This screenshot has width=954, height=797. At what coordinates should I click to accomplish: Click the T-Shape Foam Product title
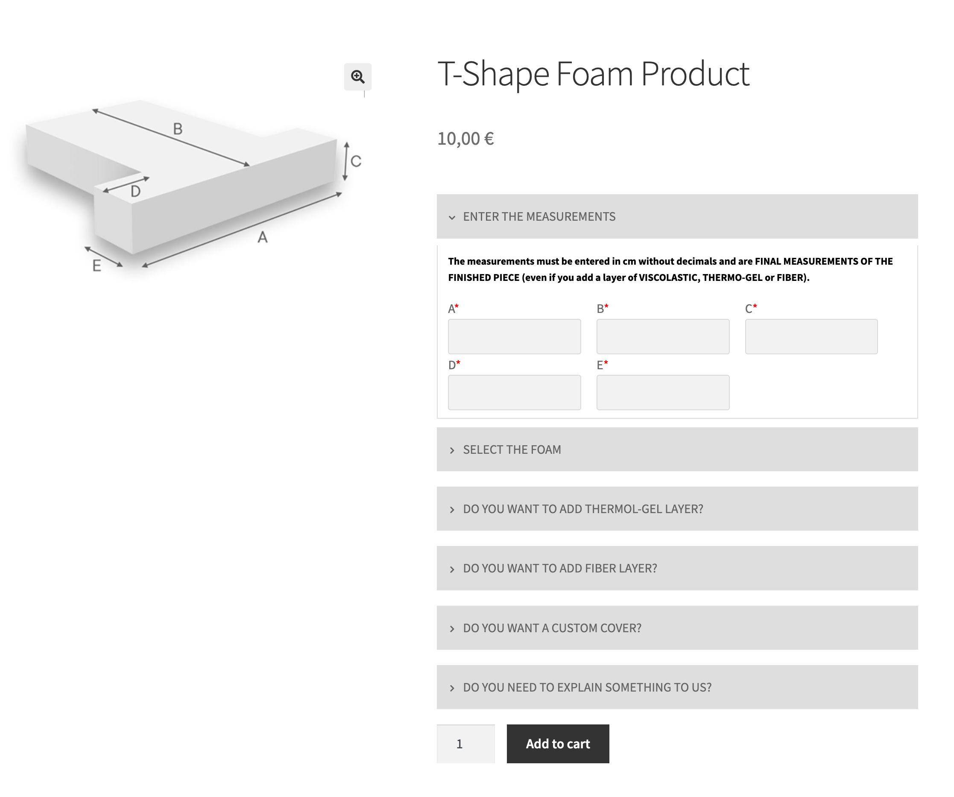pos(593,73)
